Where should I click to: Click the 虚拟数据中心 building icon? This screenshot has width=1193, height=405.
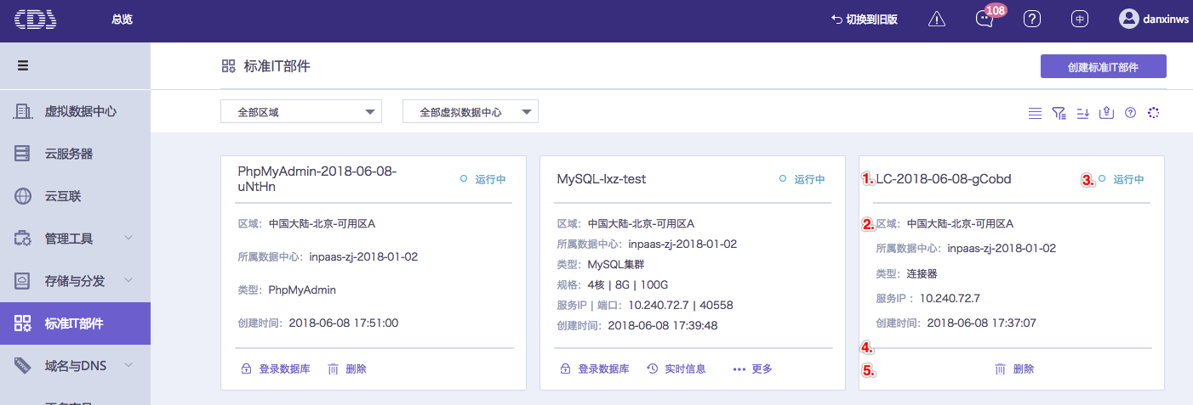pos(23,111)
